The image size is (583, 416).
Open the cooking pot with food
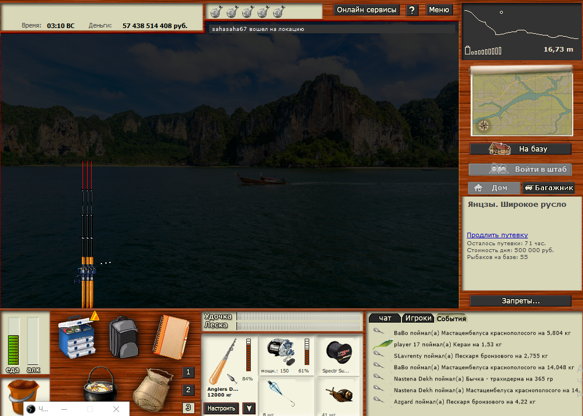100,386
